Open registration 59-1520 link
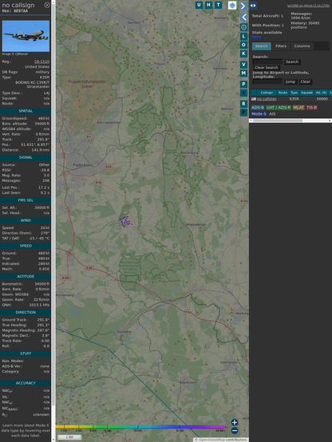 pyautogui.click(x=41, y=61)
